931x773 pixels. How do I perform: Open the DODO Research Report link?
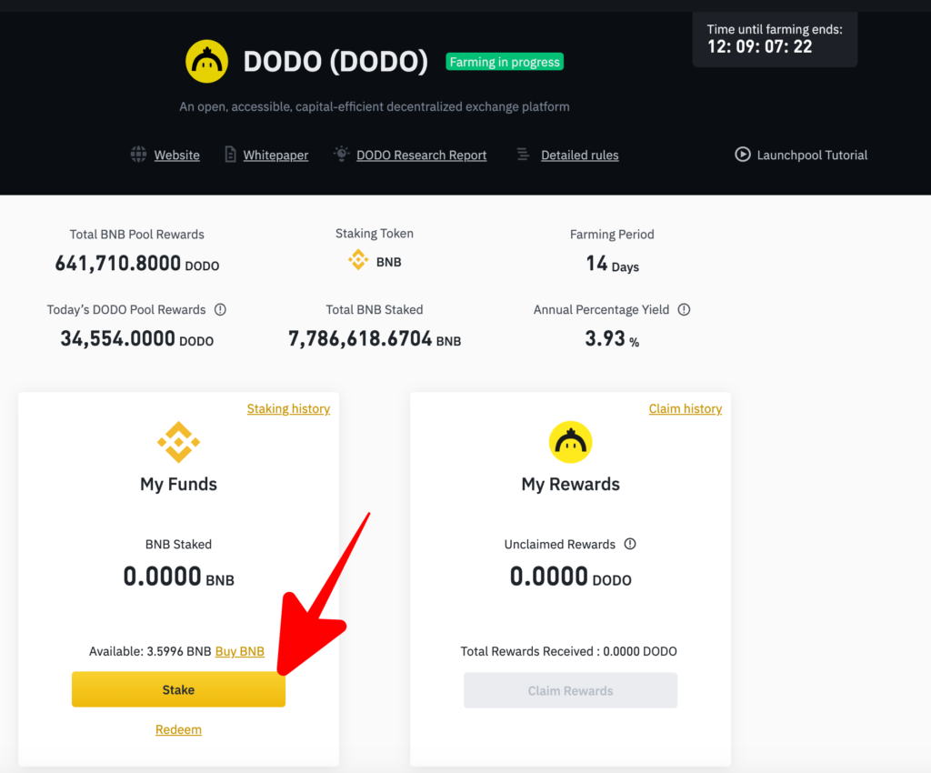421,156
